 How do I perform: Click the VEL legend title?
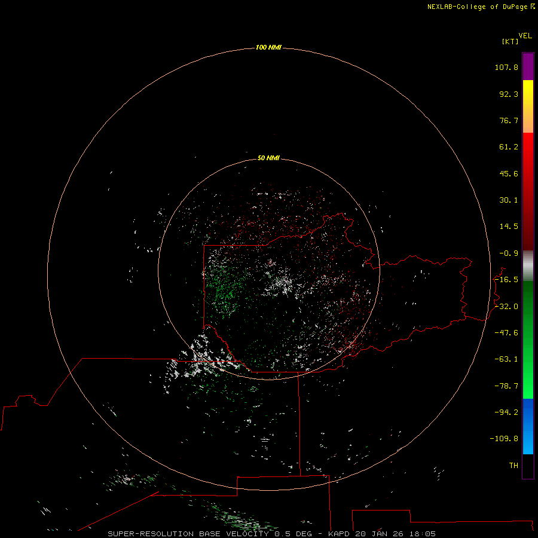click(525, 36)
